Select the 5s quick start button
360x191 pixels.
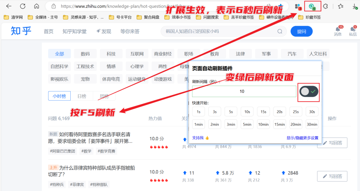pos(231,112)
